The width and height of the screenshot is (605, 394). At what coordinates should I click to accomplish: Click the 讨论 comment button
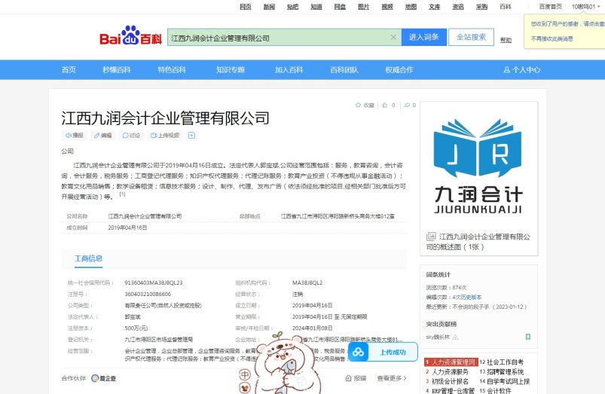(131, 136)
